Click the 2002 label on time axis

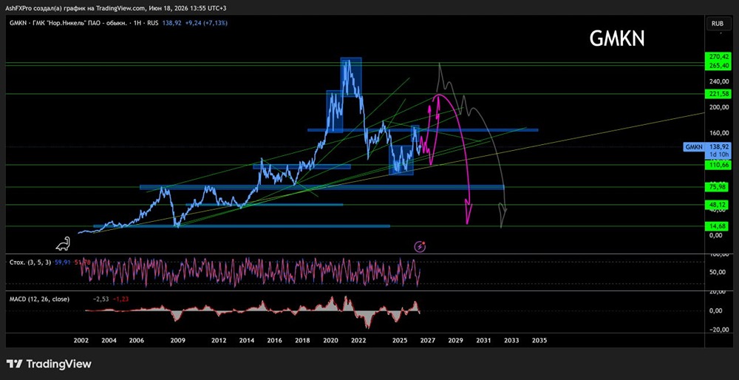[81, 340]
